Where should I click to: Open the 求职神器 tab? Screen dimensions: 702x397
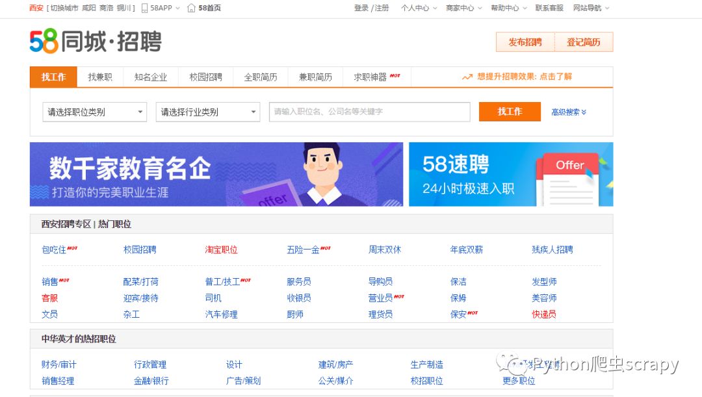pos(376,77)
